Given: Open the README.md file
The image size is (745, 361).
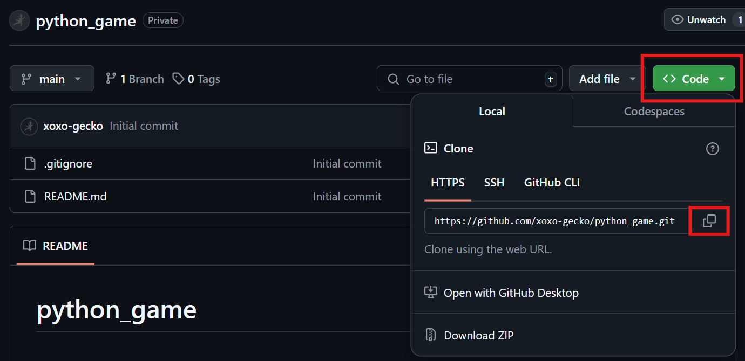Looking at the screenshot, I should pos(75,196).
